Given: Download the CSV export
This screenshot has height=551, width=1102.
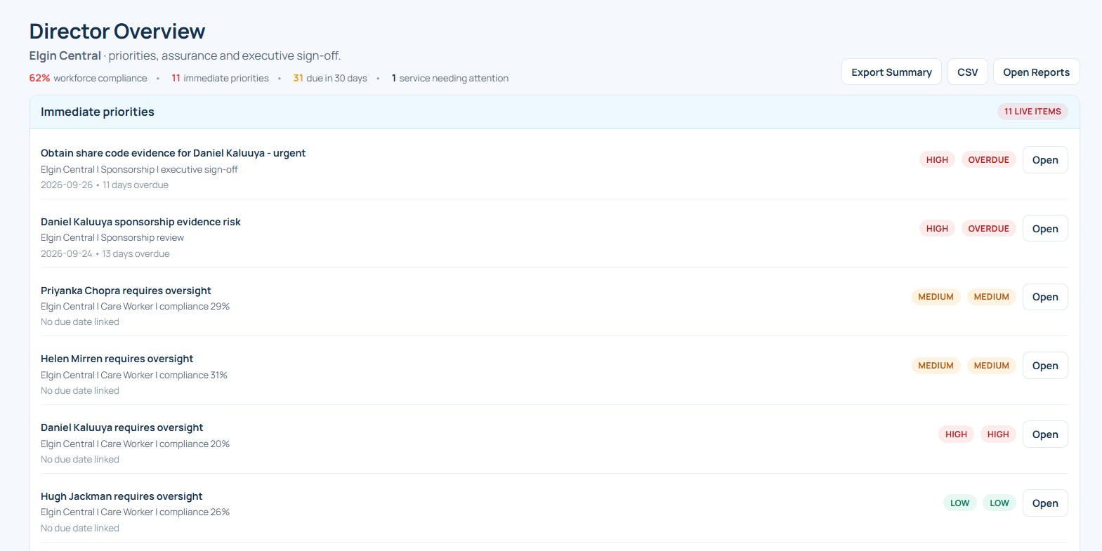Looking at the screenshot, I should click(967, 72).
